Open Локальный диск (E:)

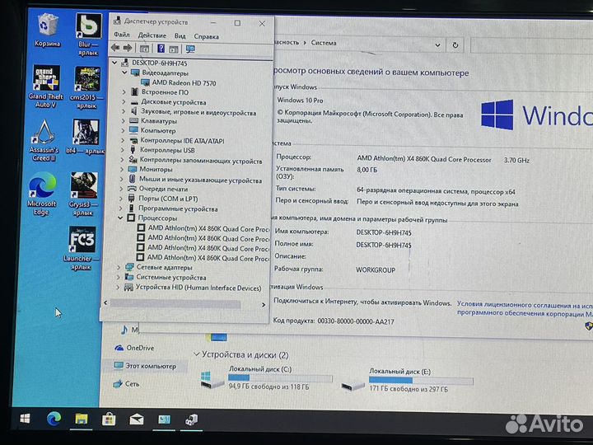pyautogui.click(x=407, y=380)
